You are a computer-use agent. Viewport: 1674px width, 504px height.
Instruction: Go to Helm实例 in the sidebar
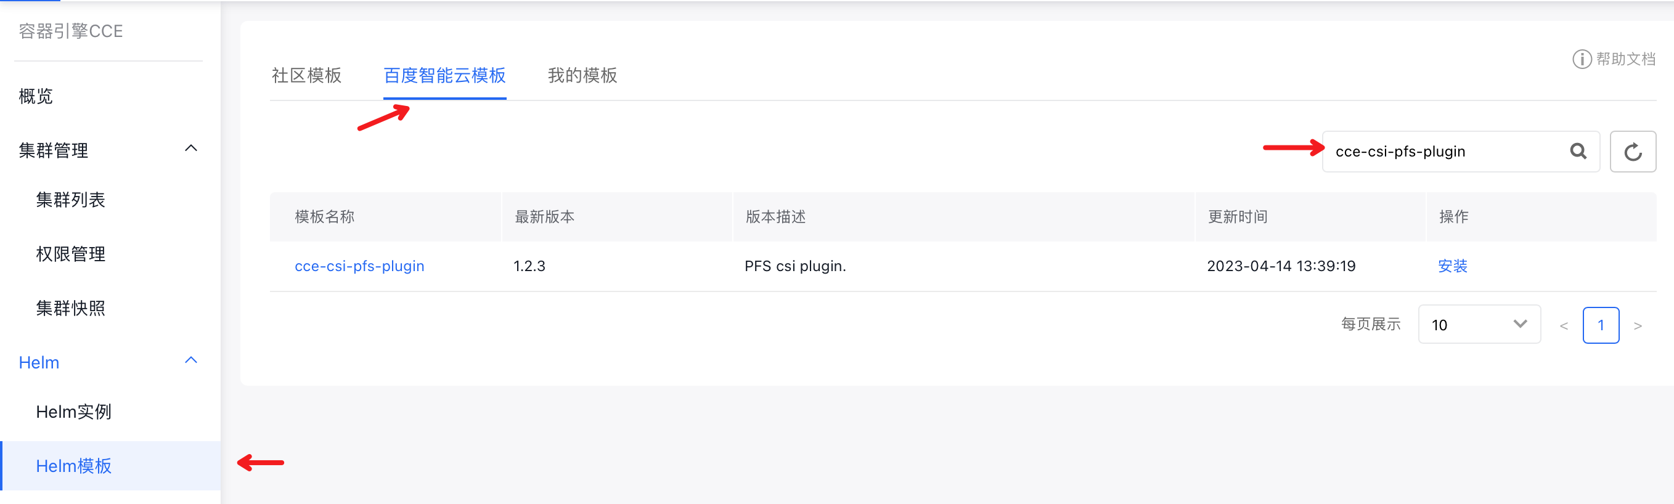tap(73, 411)
